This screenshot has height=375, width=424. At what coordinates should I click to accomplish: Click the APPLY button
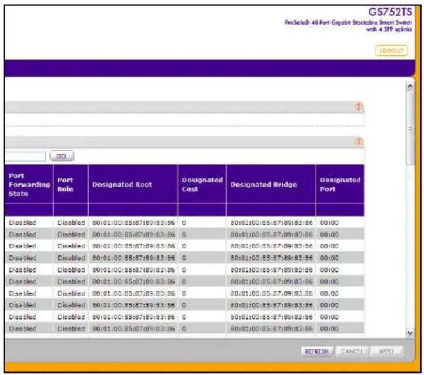tap(387, 351)
